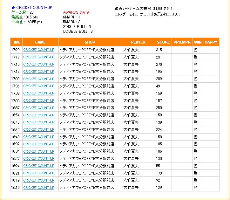Open CRICKET COUNT-UP link at 16:45

click(39, 122)
